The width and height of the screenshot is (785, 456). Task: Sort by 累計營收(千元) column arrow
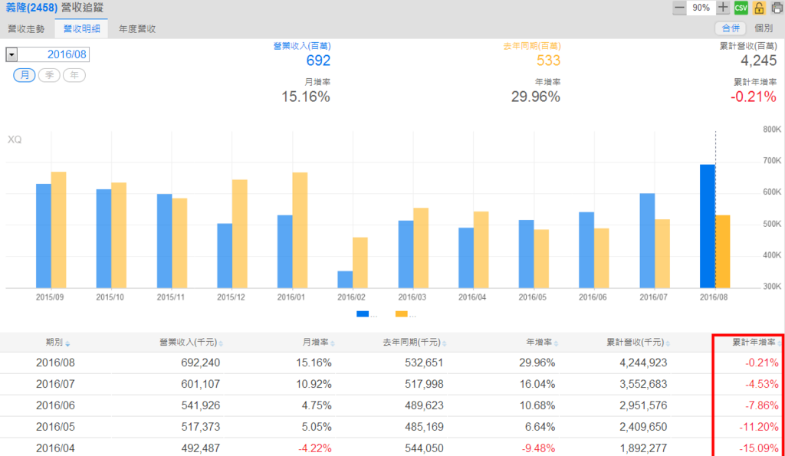(x=668, y=344)
